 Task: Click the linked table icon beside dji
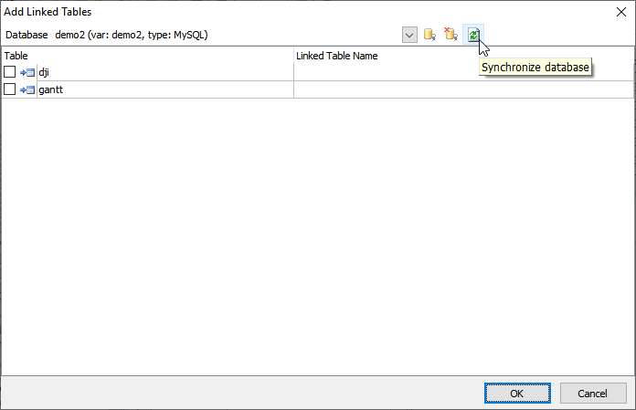tap(27, 72)
